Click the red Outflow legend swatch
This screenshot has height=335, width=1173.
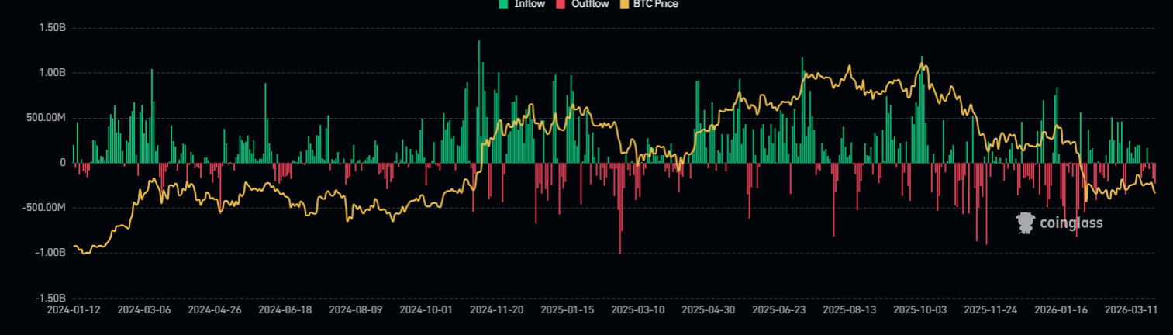[x=561, y=4]
